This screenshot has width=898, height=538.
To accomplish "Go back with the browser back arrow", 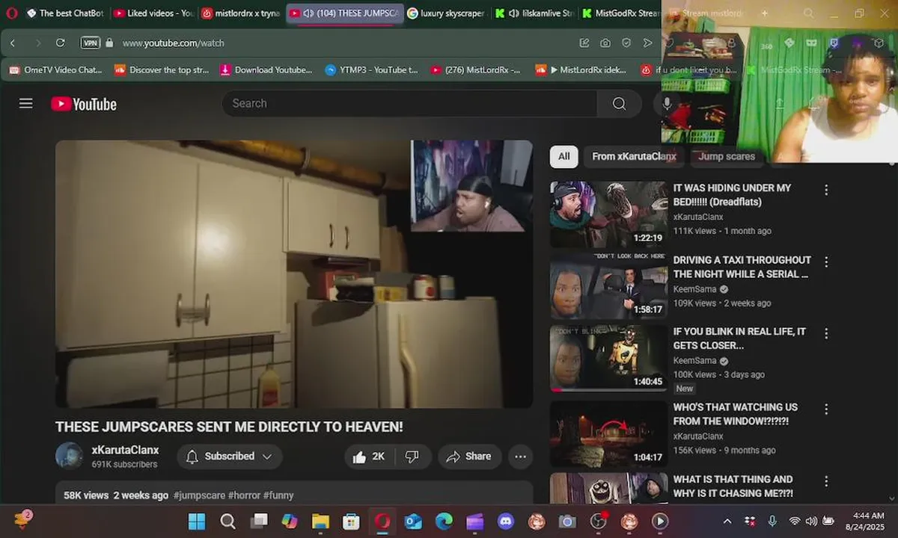I will point(13,43).
